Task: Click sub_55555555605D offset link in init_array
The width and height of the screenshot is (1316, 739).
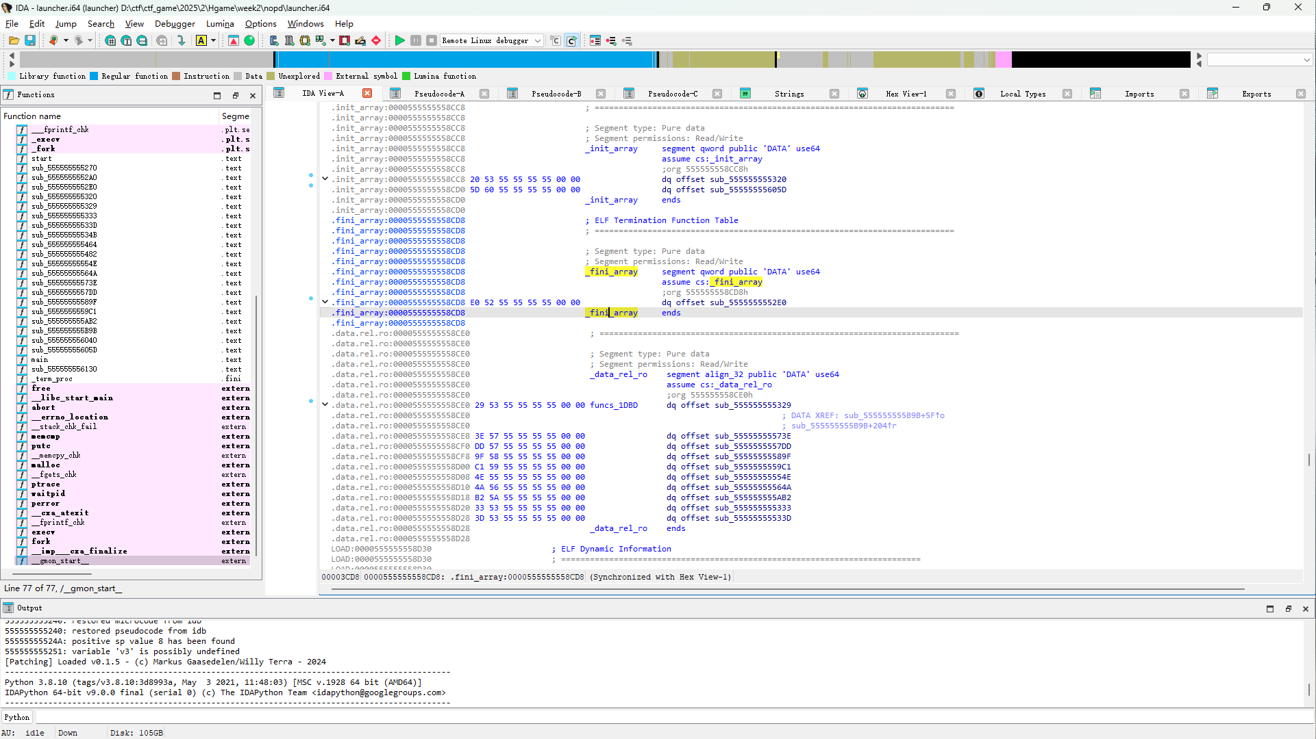Action: click(747, 190)
